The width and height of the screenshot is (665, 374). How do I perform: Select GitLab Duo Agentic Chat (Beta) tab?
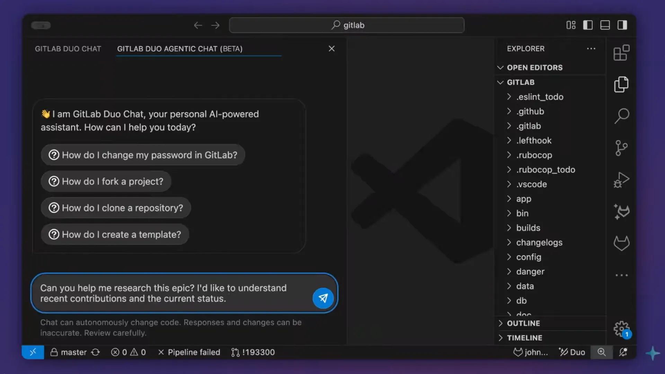click(x=180, y=49)
